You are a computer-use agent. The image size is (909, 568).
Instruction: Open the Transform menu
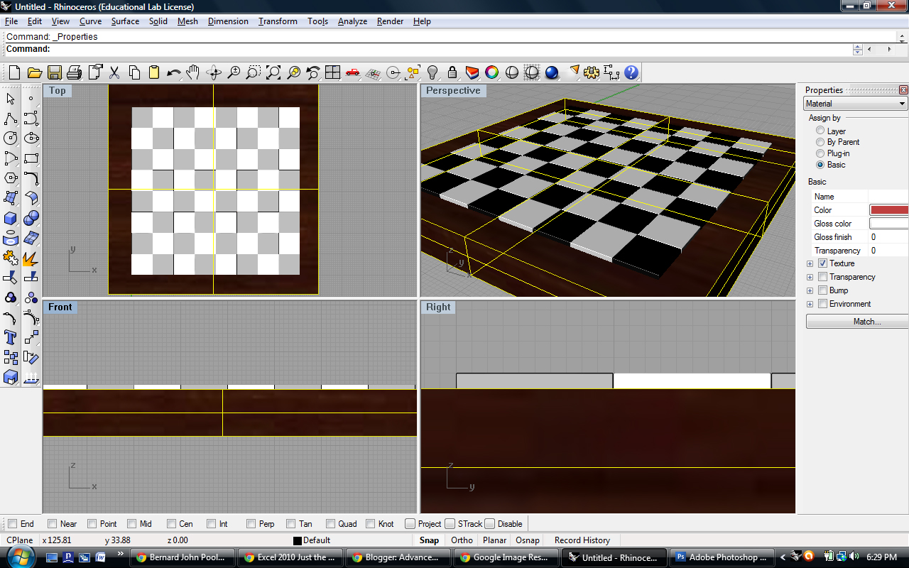[x=277, y=21]
